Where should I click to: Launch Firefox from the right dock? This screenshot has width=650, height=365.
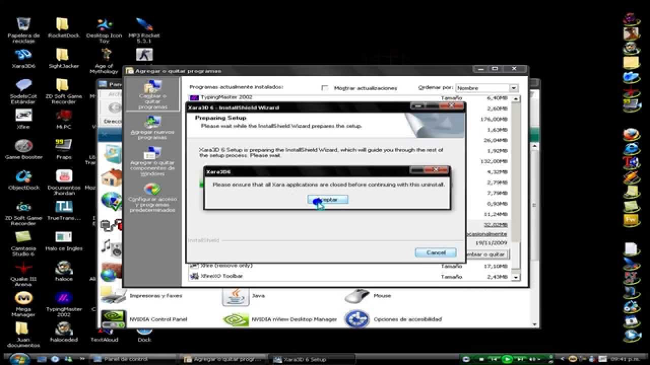631,135
